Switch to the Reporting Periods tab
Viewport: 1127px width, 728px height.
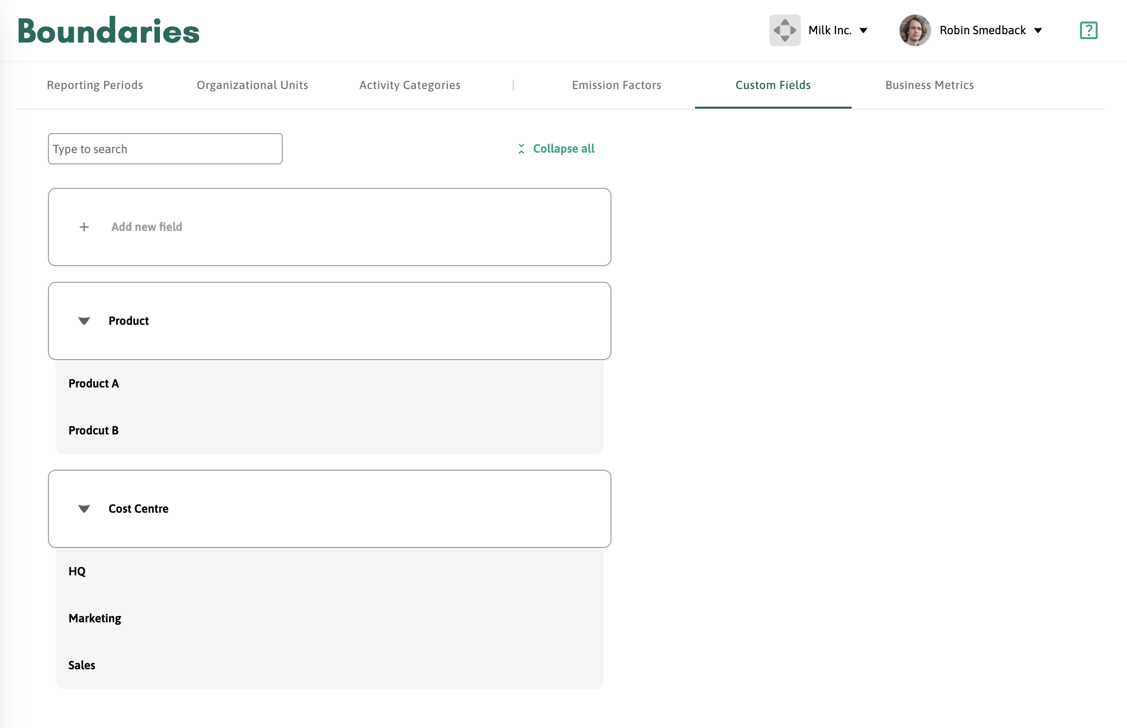point(95,85)
